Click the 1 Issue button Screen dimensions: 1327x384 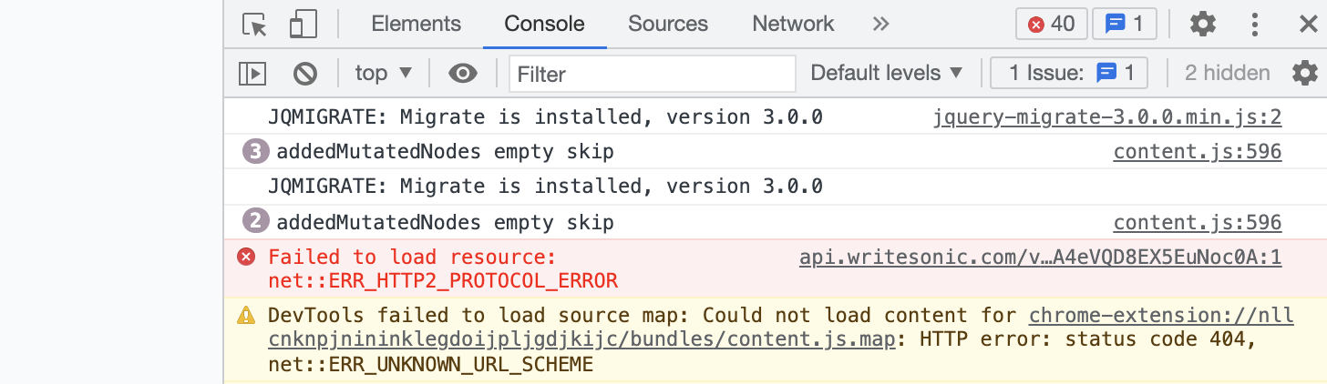(1069, 73)
